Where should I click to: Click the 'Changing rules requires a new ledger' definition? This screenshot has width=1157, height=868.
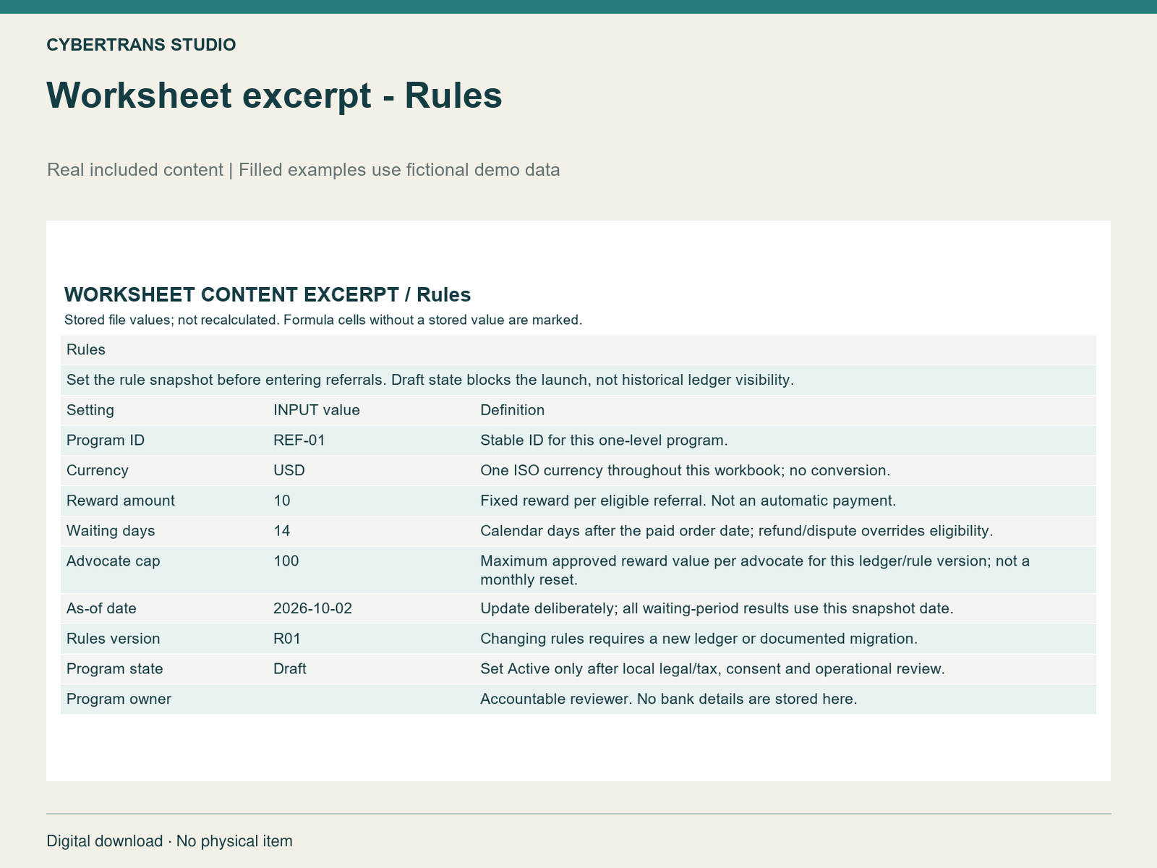click(x=785, y=639)
